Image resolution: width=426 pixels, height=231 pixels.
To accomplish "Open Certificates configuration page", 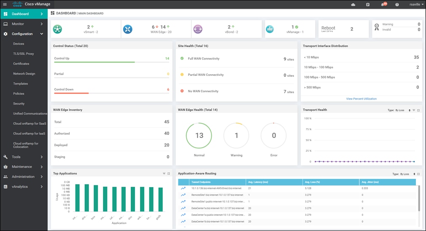I will pos(21,64).
